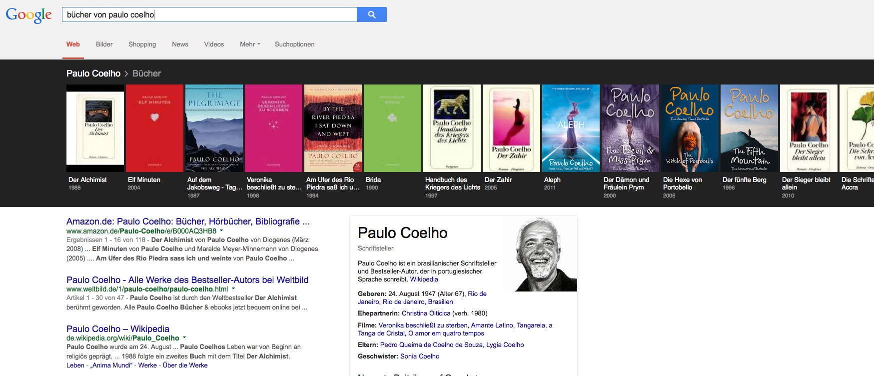Expand the Mehr dropdown menu
The width and height of the screenshot is (874, 376).
[250, 44]
